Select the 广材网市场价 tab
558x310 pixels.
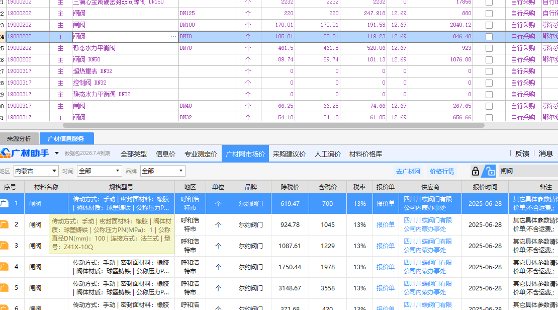pyautogui.click(x=245, y=154)
